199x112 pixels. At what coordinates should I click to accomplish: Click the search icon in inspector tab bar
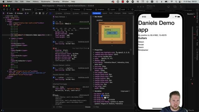coord(128,9)
